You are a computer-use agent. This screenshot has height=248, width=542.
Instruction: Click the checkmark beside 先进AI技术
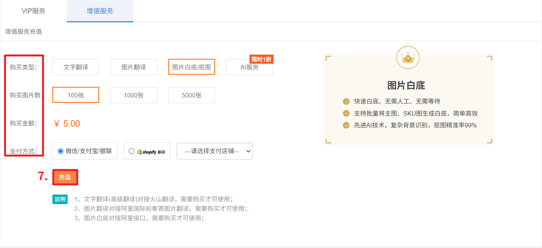click(x=346, y=125)
